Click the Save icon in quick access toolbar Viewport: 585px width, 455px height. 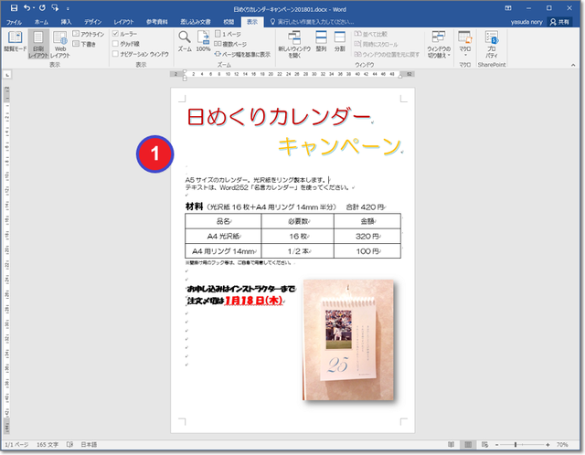(x=12, y=7)
